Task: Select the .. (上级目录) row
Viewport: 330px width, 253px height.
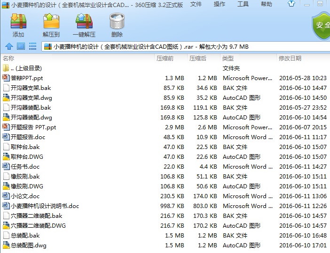Action: (x=165, y=68)
